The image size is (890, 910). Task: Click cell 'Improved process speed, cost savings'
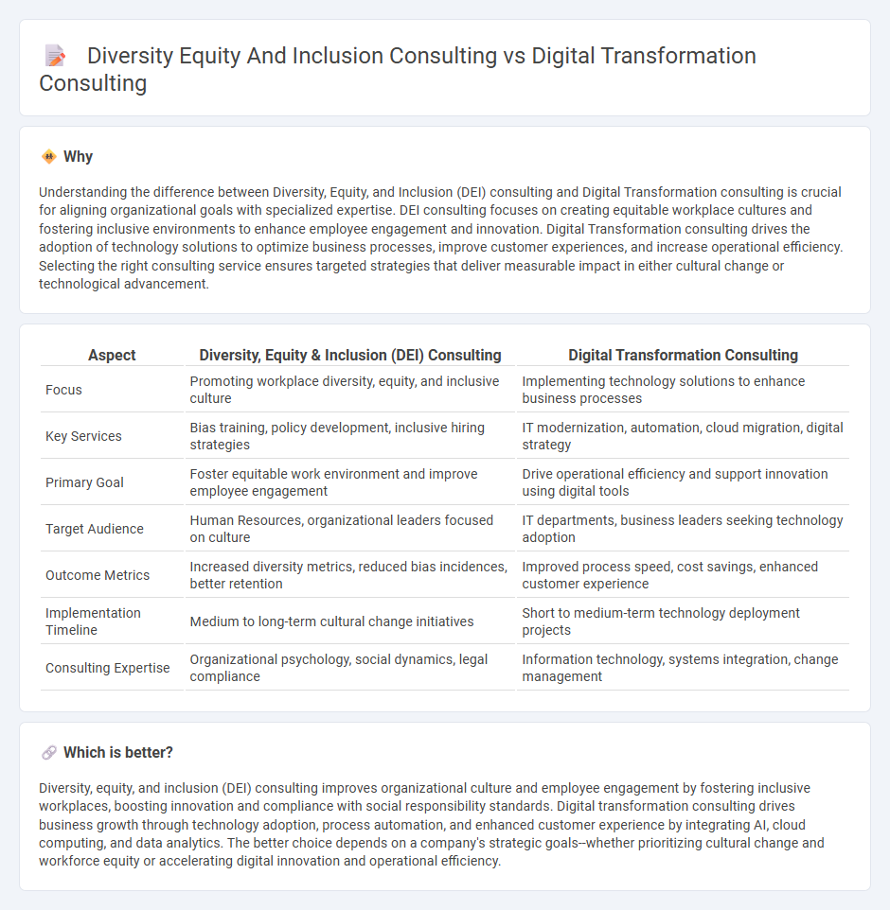pyautogui.click(x=683, y=575)
